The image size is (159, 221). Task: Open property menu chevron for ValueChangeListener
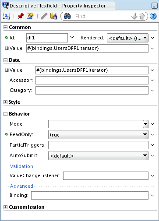(x=152, y=175)
